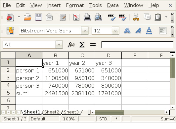Select column header B
Screen dimensions: 176x129
[x=56, y=55]
